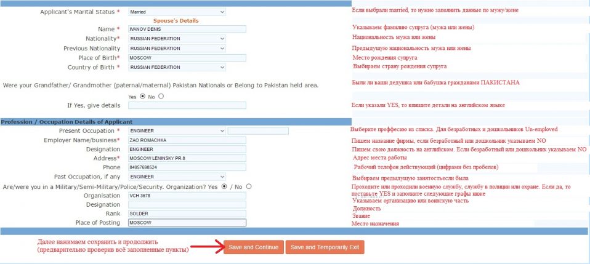The height and width of the screenshot is (264, 590).
Task: Click the spouse Name field IVANOV DENIS
Action: click(x=187, y=29)
